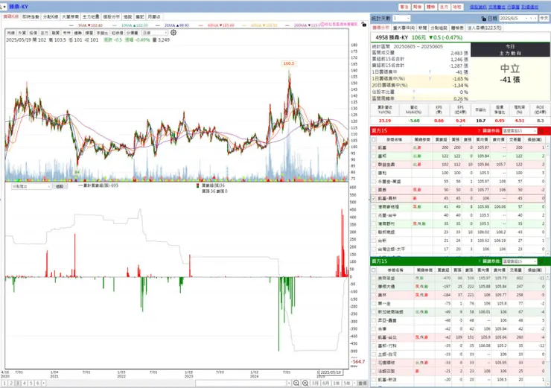The image size is (551, 388).
Task: Click help icon next to 區間周轉率
Action: 414,99
